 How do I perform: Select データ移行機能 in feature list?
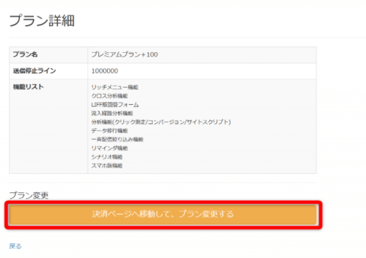point(109,131)
